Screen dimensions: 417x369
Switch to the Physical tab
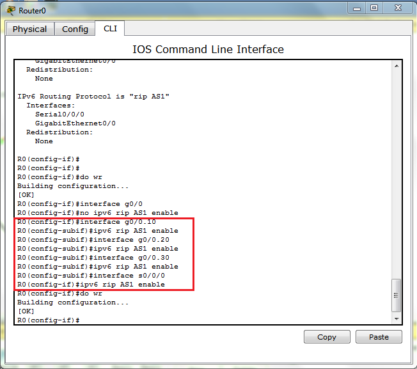30,29
